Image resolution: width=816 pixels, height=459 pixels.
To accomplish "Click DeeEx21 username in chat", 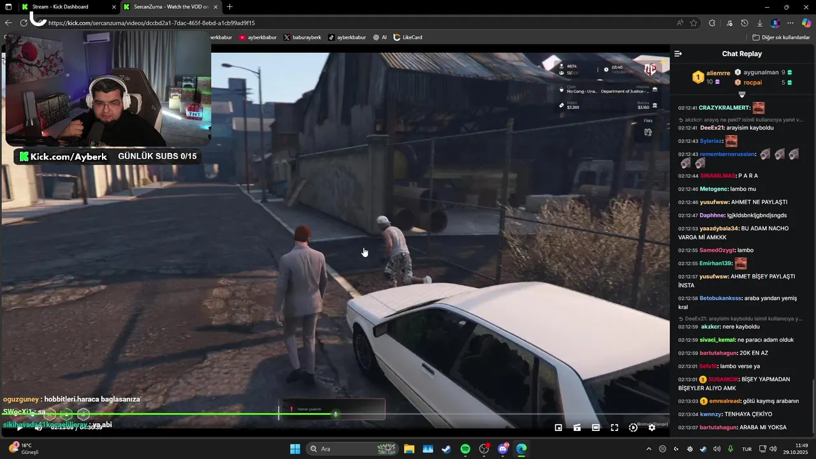I will (712, 127).
